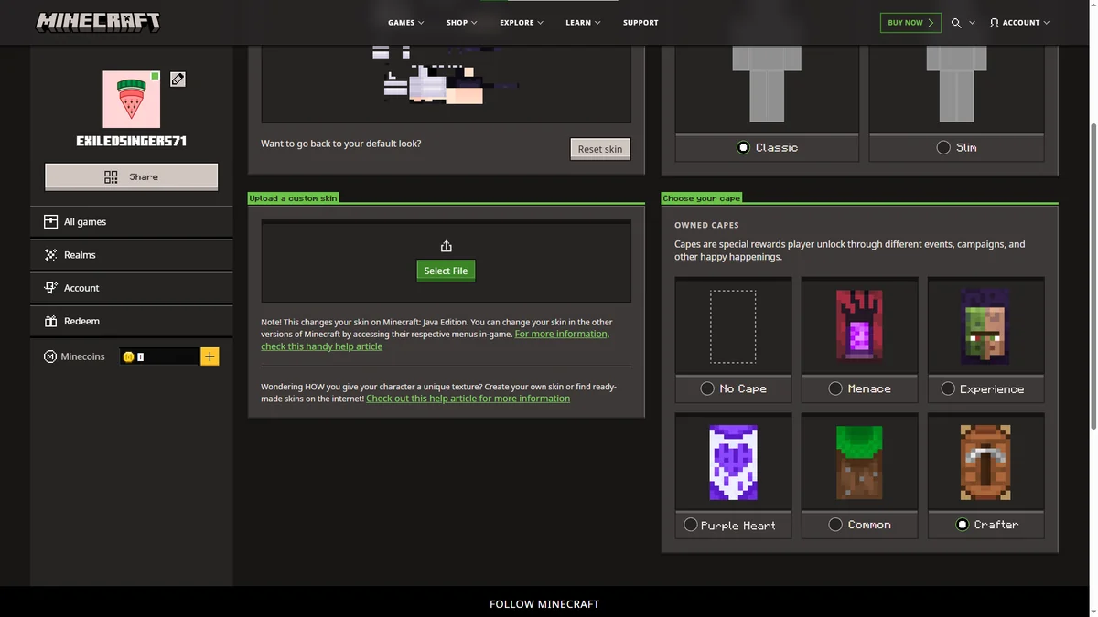Open Account in sidebar
The height and width of the screenshot is (617, 1098).
click(132, 288)
